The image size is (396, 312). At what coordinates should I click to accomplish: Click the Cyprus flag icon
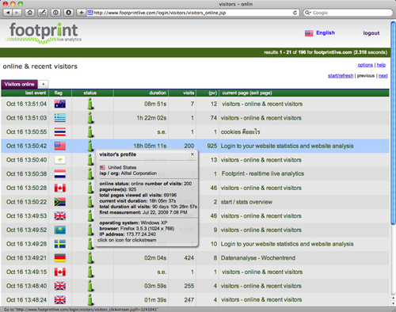point(60,160)
